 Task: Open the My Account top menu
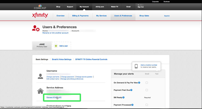click(x=84, y=7)
